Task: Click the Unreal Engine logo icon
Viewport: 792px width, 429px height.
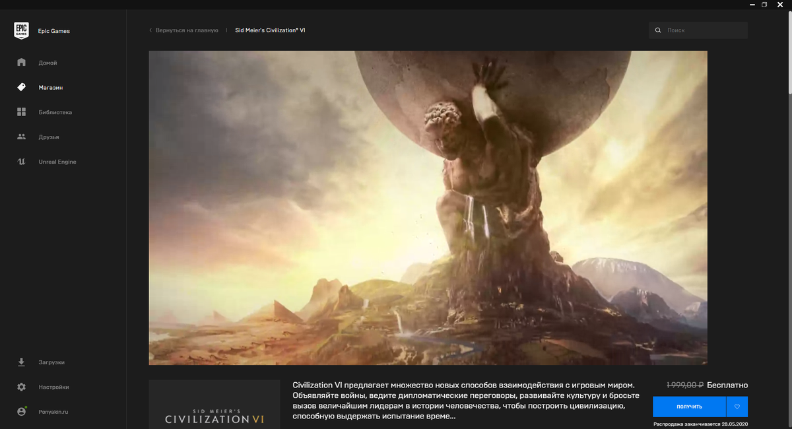Action: click(21, 162)
